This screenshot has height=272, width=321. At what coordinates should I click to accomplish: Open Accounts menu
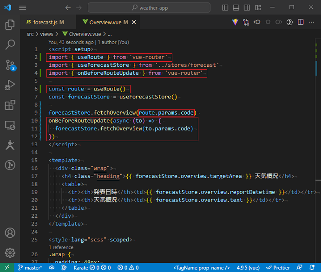pos(10,233)
